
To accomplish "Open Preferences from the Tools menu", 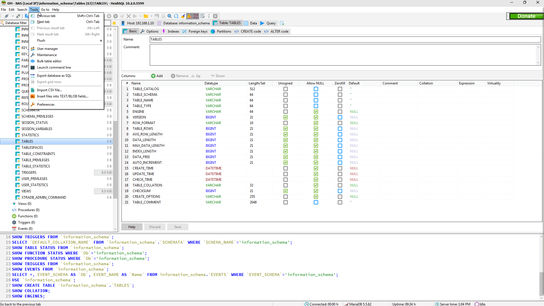I will click(x=46, y=105).
